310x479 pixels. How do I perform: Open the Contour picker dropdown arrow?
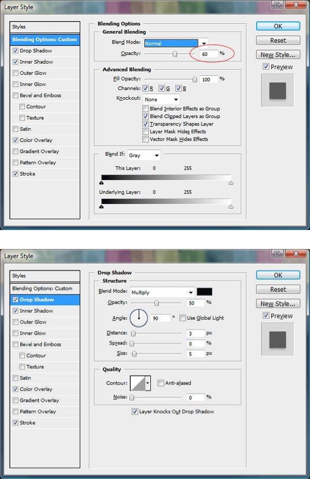point(148,383)
